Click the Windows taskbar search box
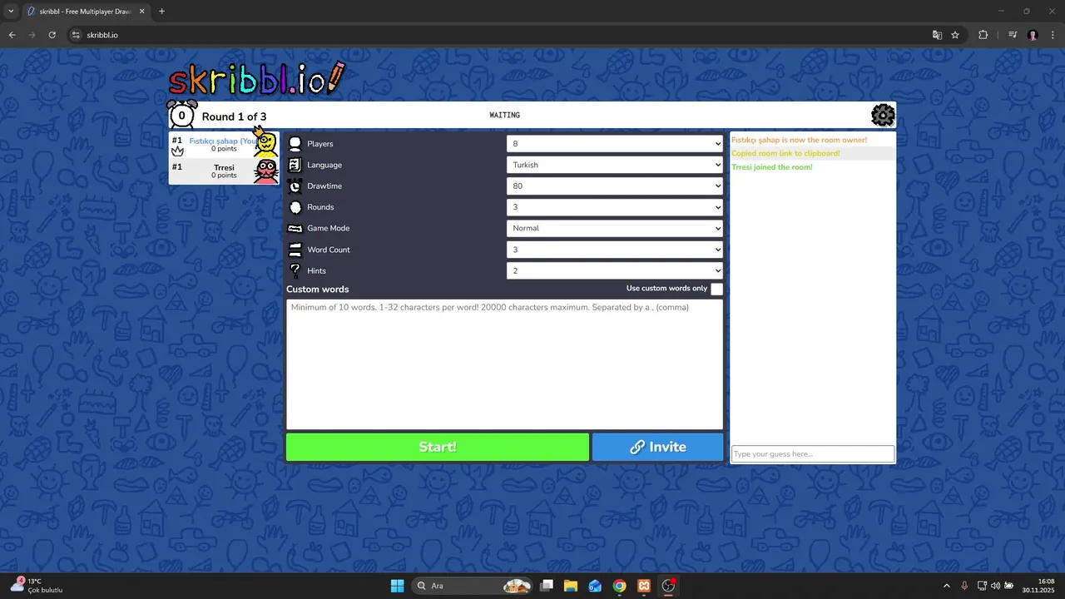Image resolution: width=1065 pixels, height=599 pixels. click(471, 586)
